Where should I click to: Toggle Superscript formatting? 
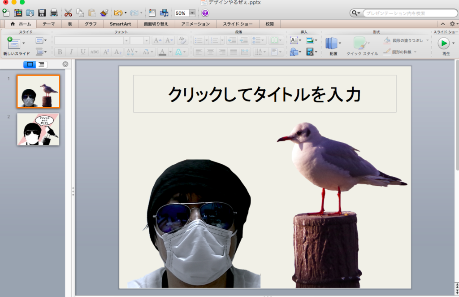click(106, 52)
